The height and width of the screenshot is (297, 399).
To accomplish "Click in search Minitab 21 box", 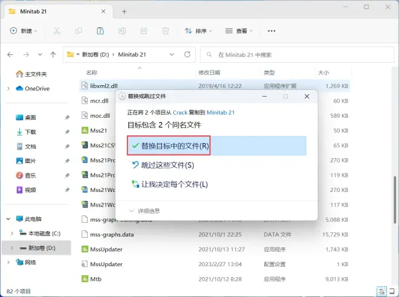I will [x=297, y=54].
